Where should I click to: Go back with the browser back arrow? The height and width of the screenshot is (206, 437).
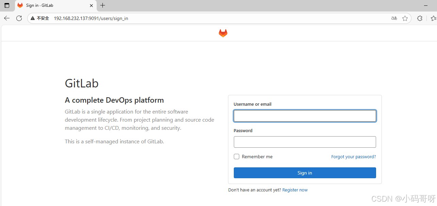pyautogui.click(x=7, y=18)
